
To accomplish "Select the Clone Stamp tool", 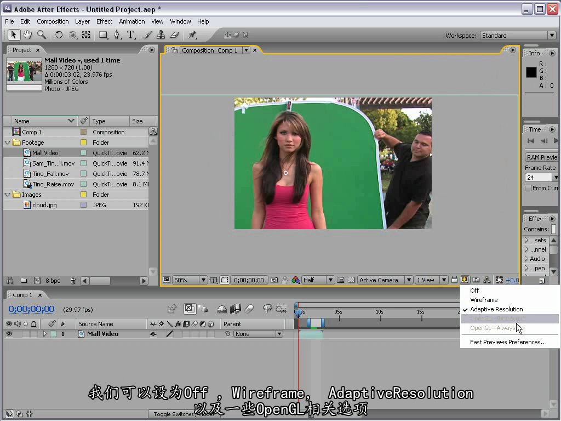I will pos(161,35).
